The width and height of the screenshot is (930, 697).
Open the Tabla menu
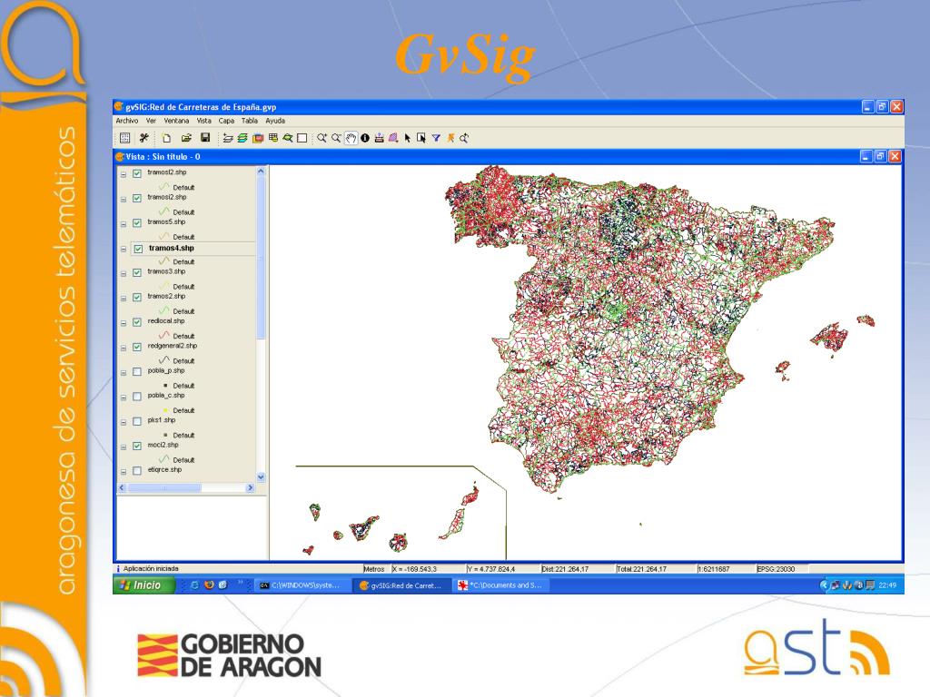pyautogui.click(x=250, y=121)
